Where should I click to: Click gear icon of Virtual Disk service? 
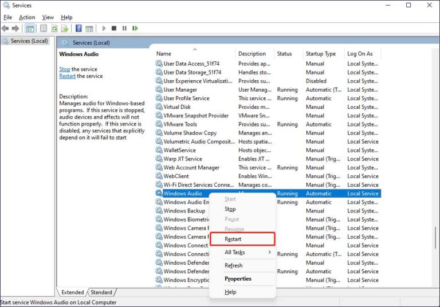159,107
